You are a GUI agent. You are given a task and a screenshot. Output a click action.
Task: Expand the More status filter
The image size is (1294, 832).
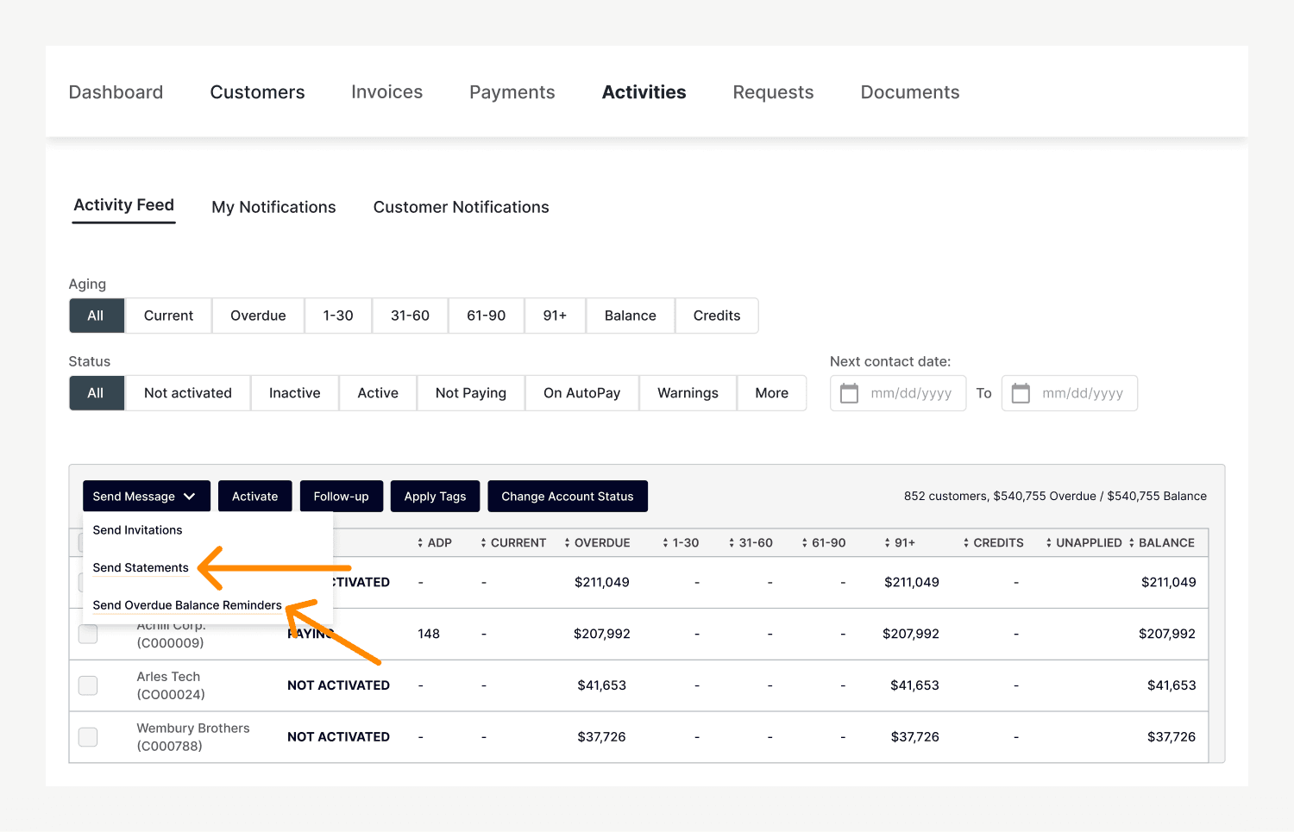771,393
